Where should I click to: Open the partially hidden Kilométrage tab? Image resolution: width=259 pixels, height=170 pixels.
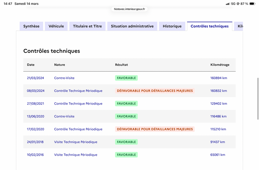[x=240, y=26]
